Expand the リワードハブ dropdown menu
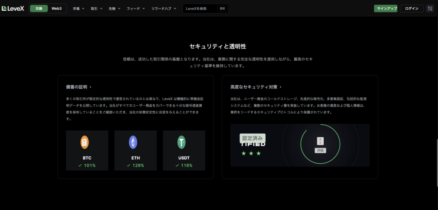The image size is (438, 210). pyautogui.click(x=164, y=9)
